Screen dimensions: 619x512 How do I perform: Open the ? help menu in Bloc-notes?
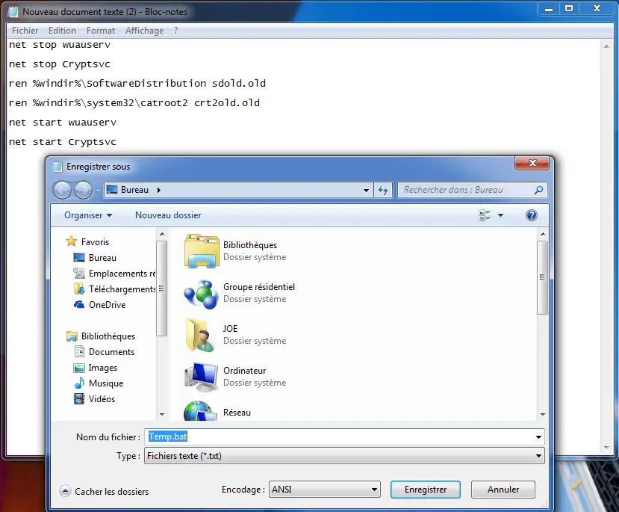[175, 31]
